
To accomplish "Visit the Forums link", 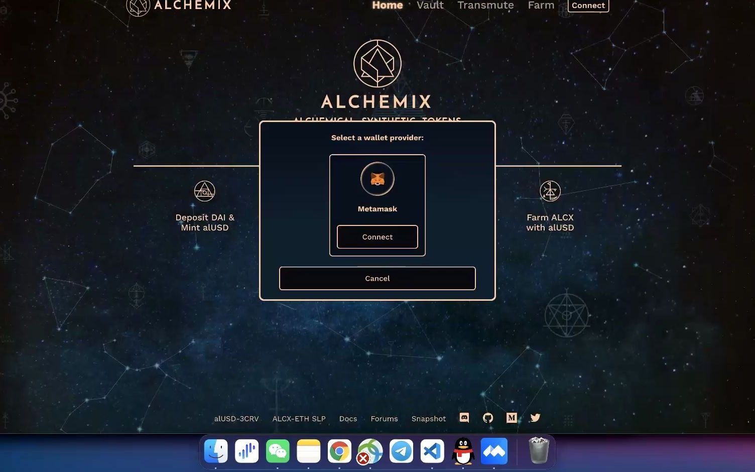I will click(x=384, y=419).
